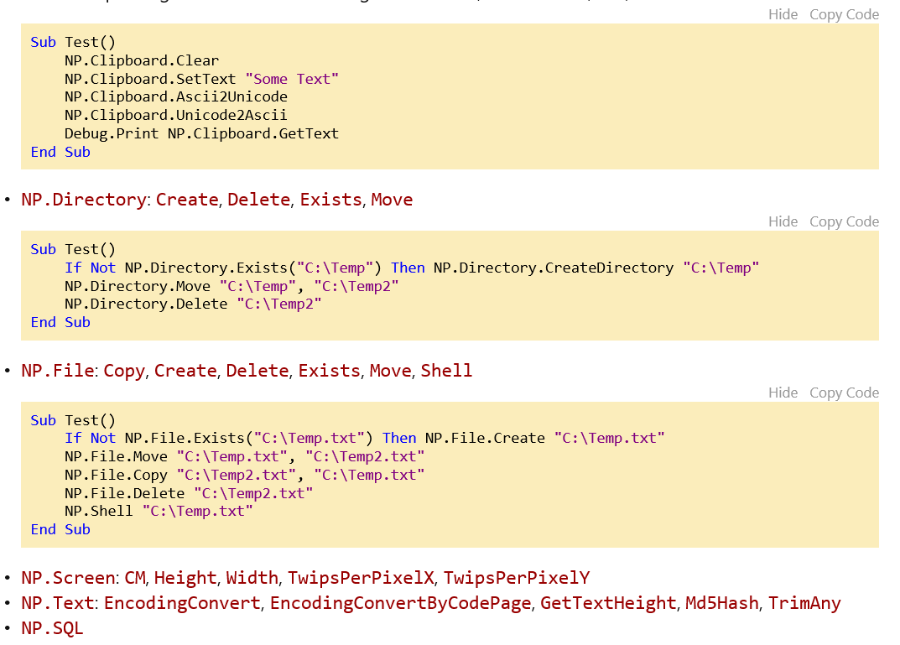Click the NP.File.Delete code line
The image size is (900, 645).
[x=189, y=493]
